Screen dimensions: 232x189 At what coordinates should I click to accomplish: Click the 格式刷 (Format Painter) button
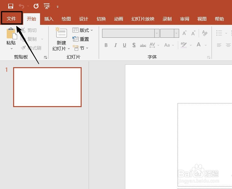[31, 48]
